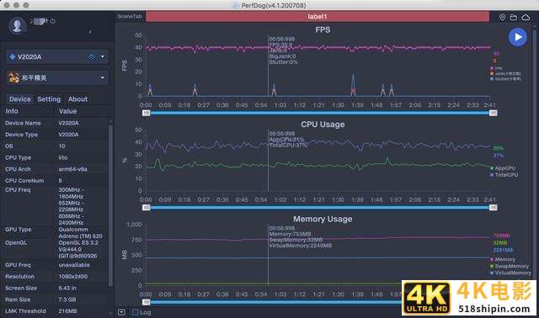Click the connection link icon beside V2020A

[92, 57]
